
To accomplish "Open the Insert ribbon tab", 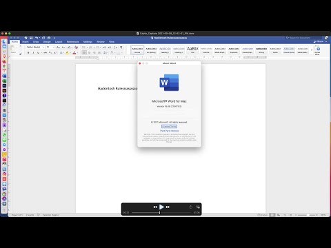I will tap(26, 42).
